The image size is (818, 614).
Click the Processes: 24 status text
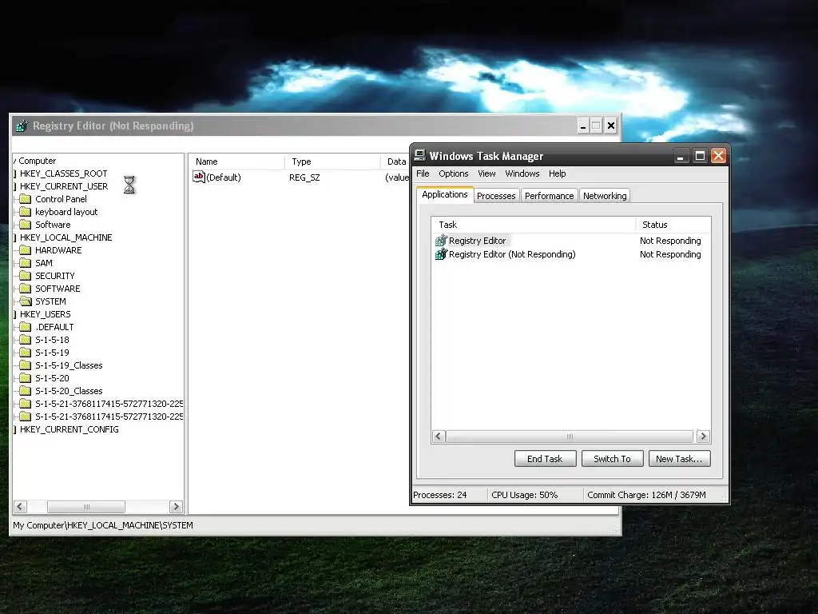[440, 495]
